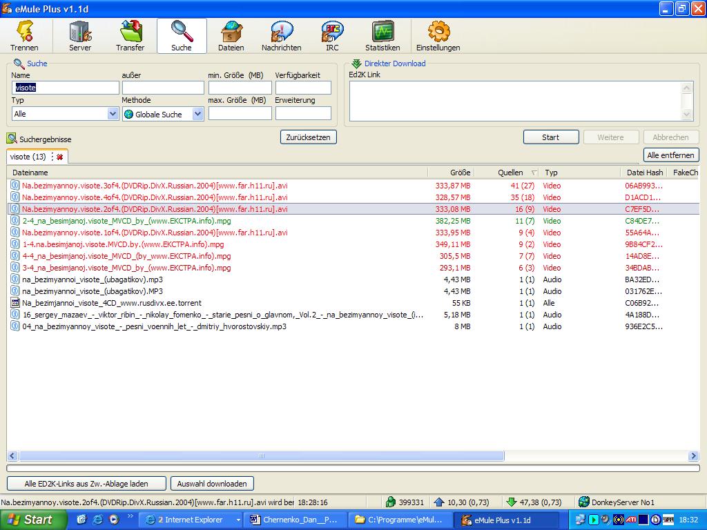Sort results by Datei Hash column header
This screenshot has width=707, height=530.
(x=645, y=172)
